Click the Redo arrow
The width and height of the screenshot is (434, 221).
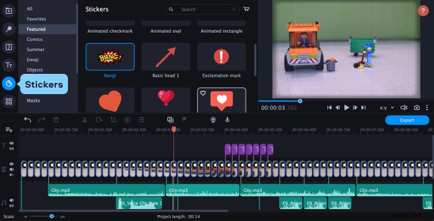click(x=42, y=120)
